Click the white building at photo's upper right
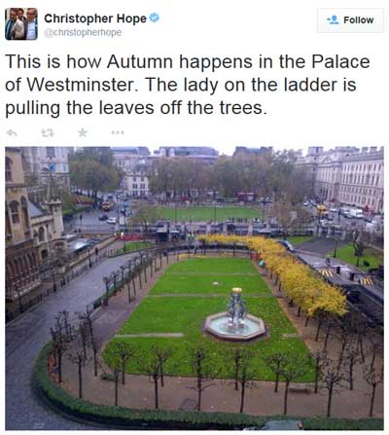This screenshot has width=389, height=435. coord(350,178)
